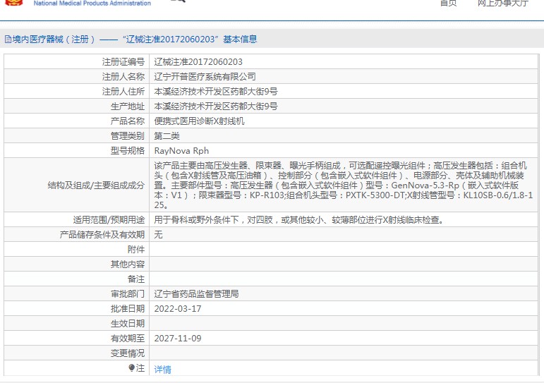Click the 产品储存条件及有效期 label
This screenshot has width=544, height=383.
tap(102, 234)
